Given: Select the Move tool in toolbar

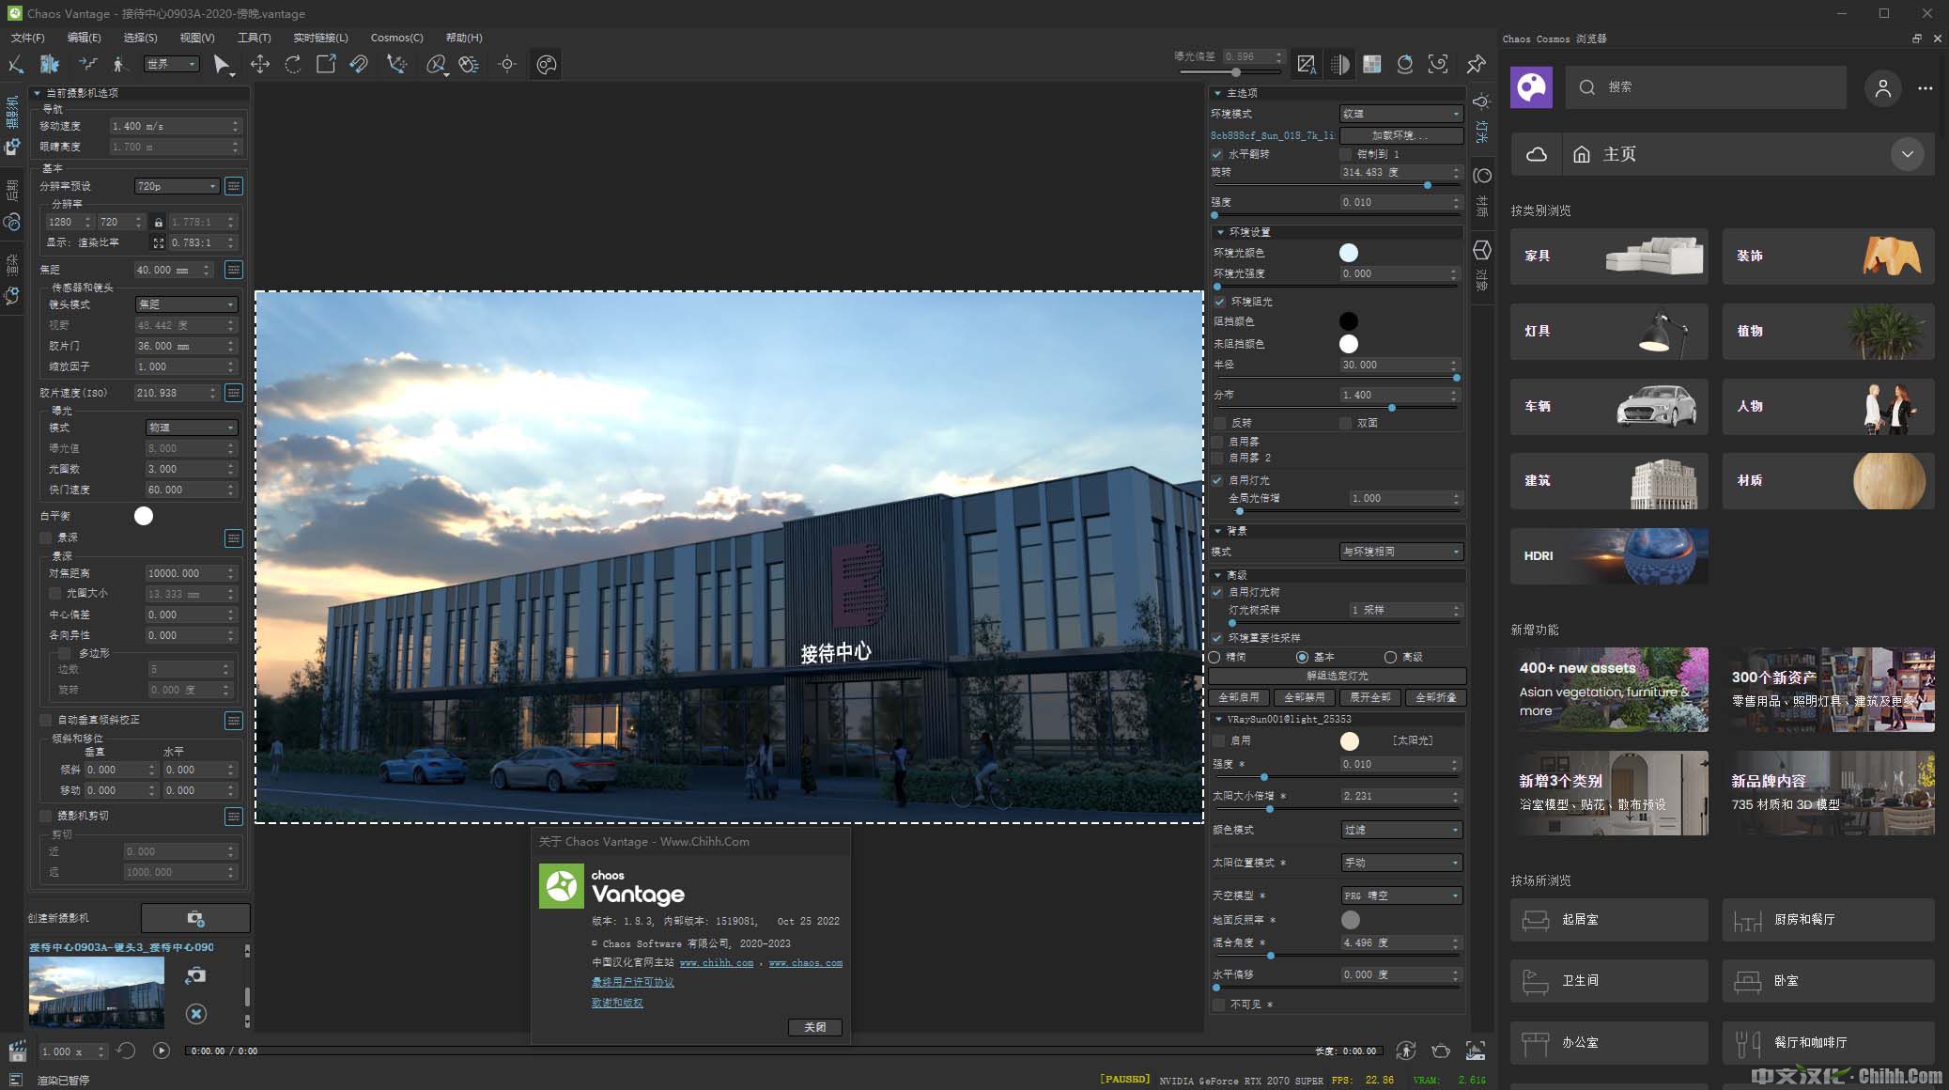Looking at the screenshot, I should coord(259,64).
